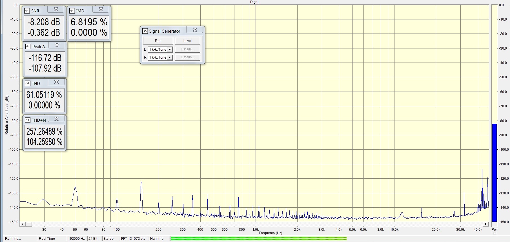This screenshot has height=242, width=510.
Task: Click the THD+N window title icon
Action: (28, 120)
